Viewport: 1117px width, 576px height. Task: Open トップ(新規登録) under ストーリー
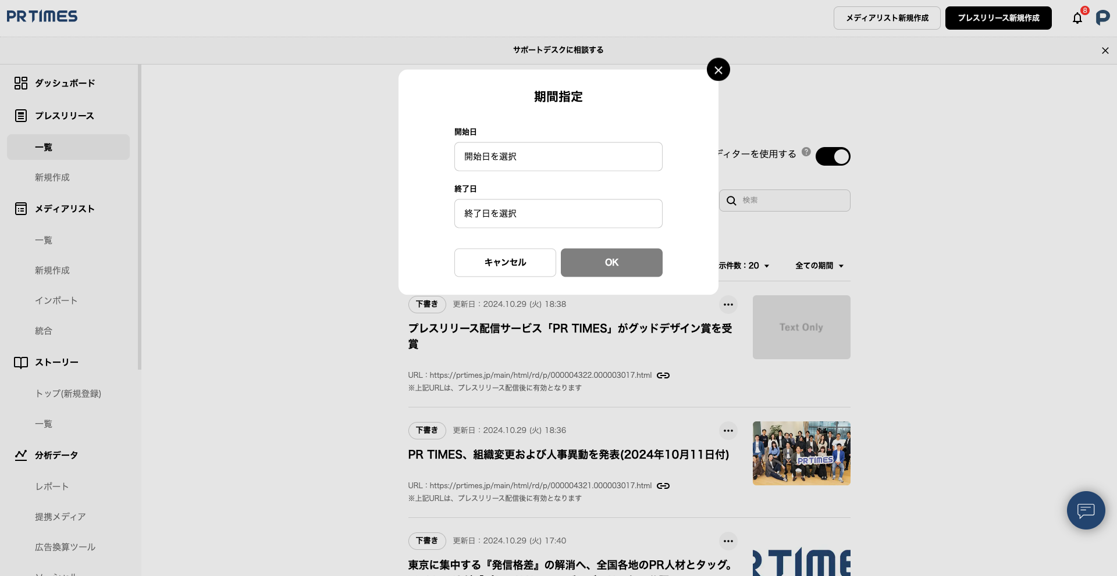(x=69, y=393)
